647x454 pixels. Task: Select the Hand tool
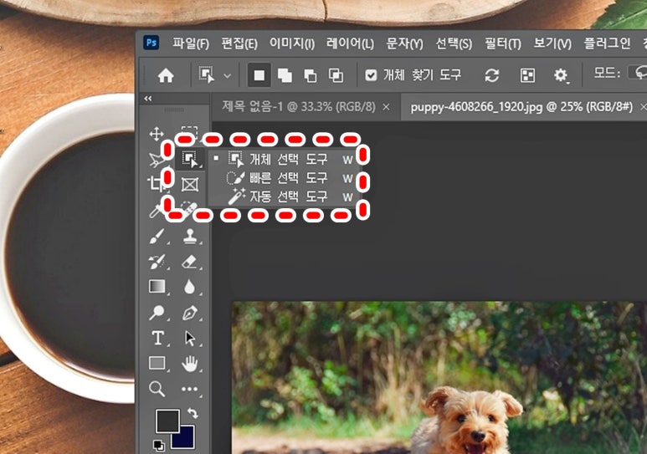pos(190,364)
